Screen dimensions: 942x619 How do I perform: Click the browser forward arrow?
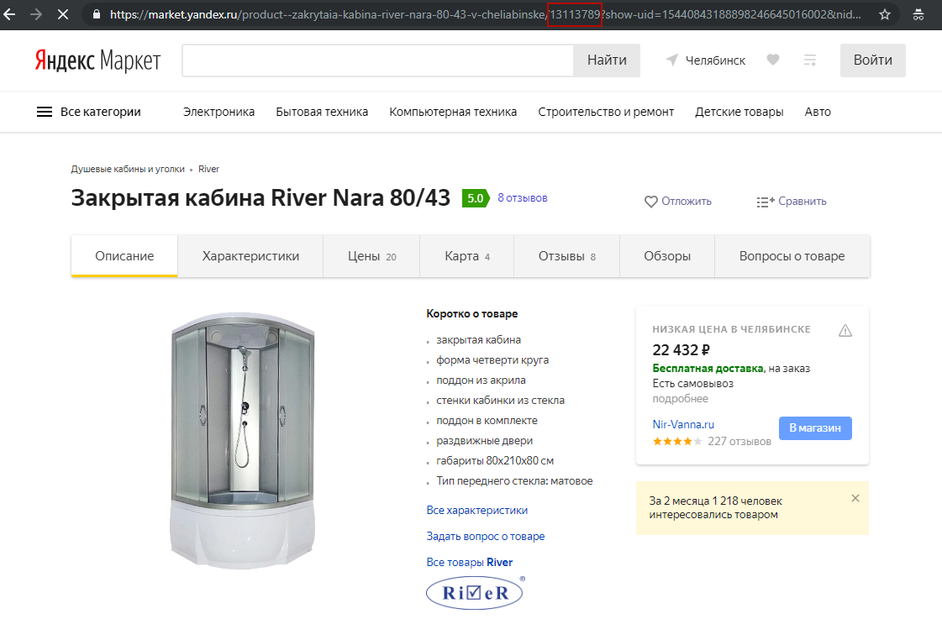point(36,13)
